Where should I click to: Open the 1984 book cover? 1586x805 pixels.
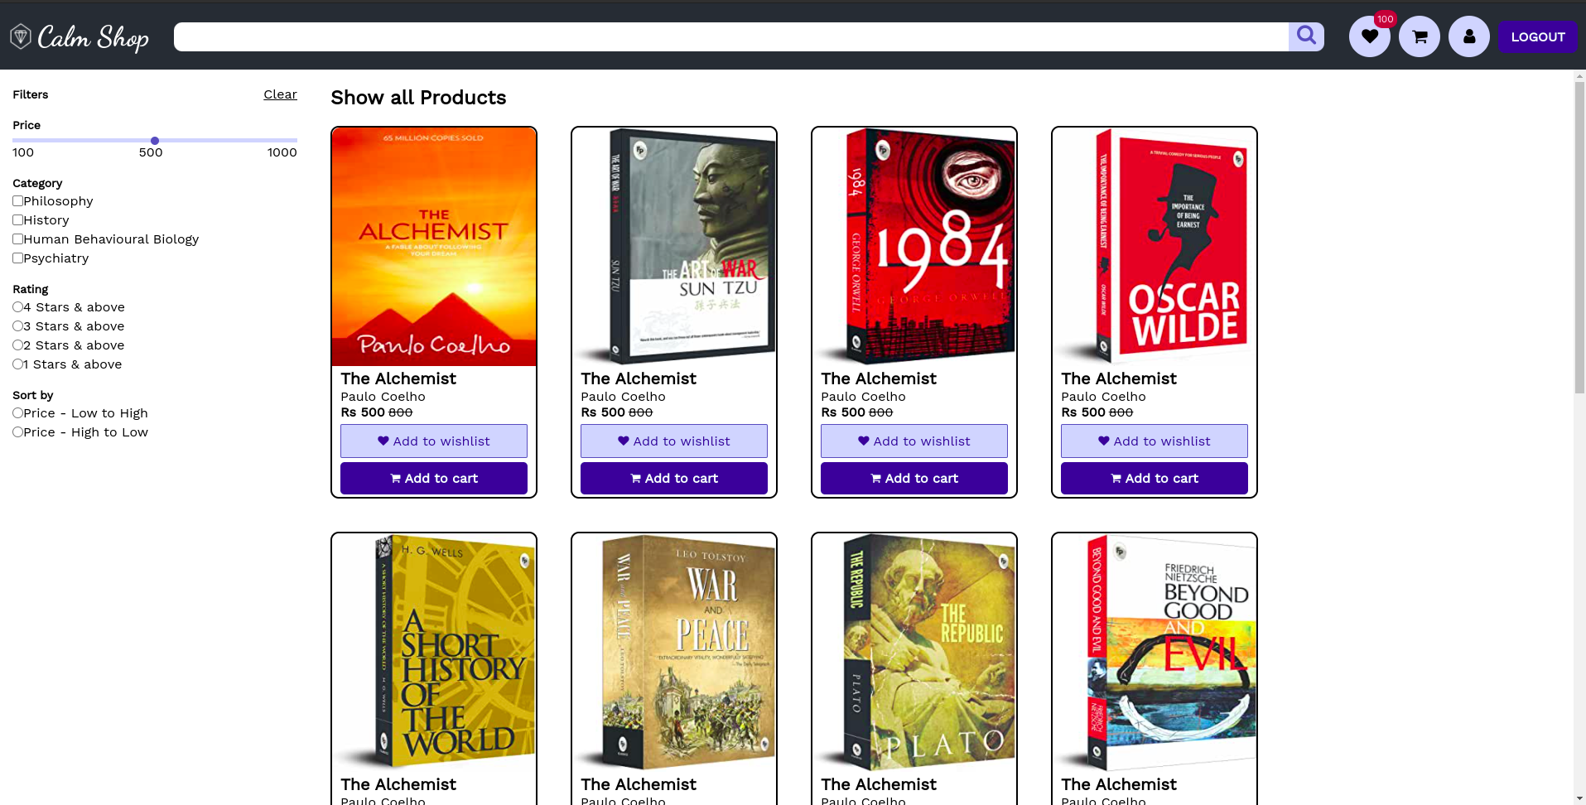pos(914,247)
